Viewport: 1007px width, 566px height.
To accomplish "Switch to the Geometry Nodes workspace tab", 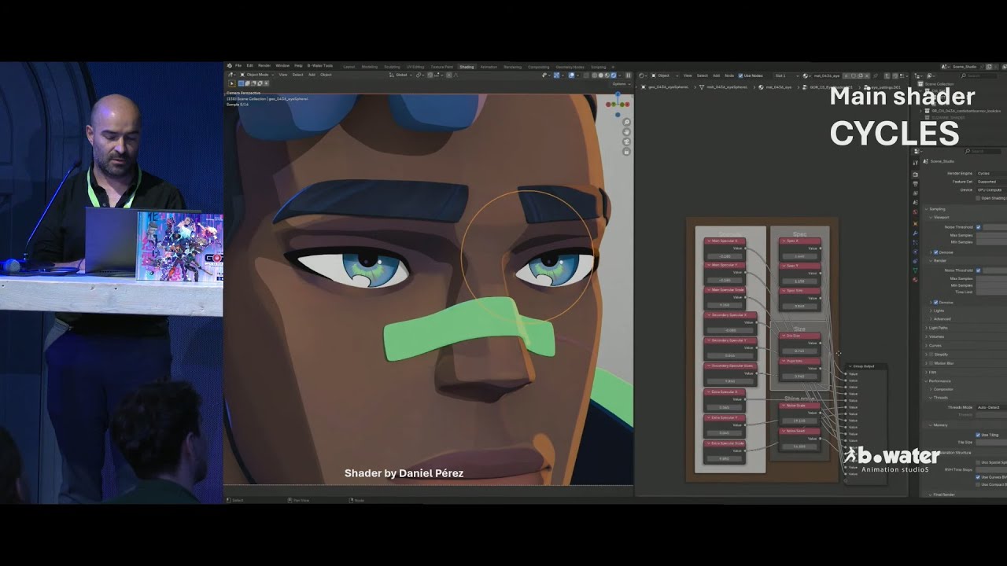I will tap(570, 67).
